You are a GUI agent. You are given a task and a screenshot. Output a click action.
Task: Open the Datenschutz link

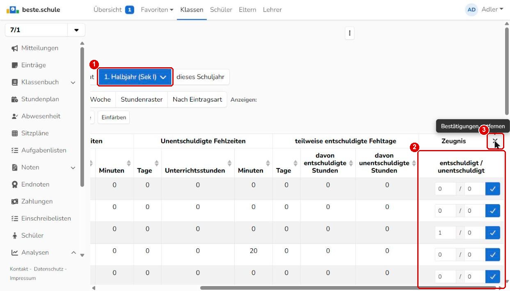48,269
